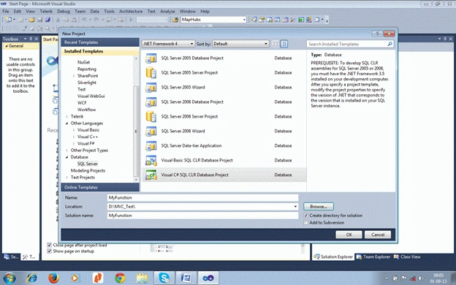Expand the SharePoint template node
This screenshot has width=456, height=285.
(x=74, y=76)
